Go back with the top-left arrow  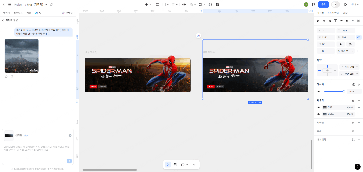tap(4, 5)
